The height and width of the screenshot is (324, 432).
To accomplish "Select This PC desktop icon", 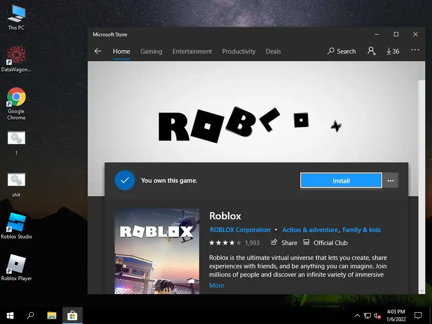I will (16, 18).
